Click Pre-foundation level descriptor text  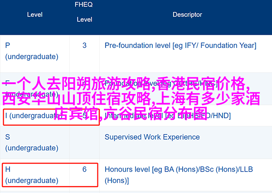[180, 46]
